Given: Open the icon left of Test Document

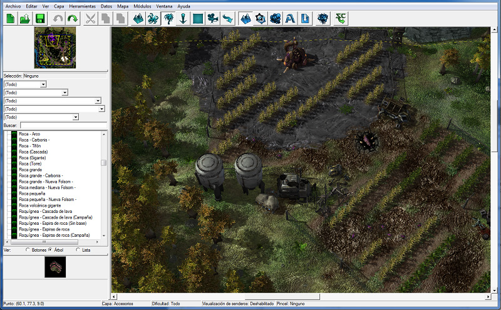Looking at the screenshot, I should pyautogui.click(x=323, y=19).
